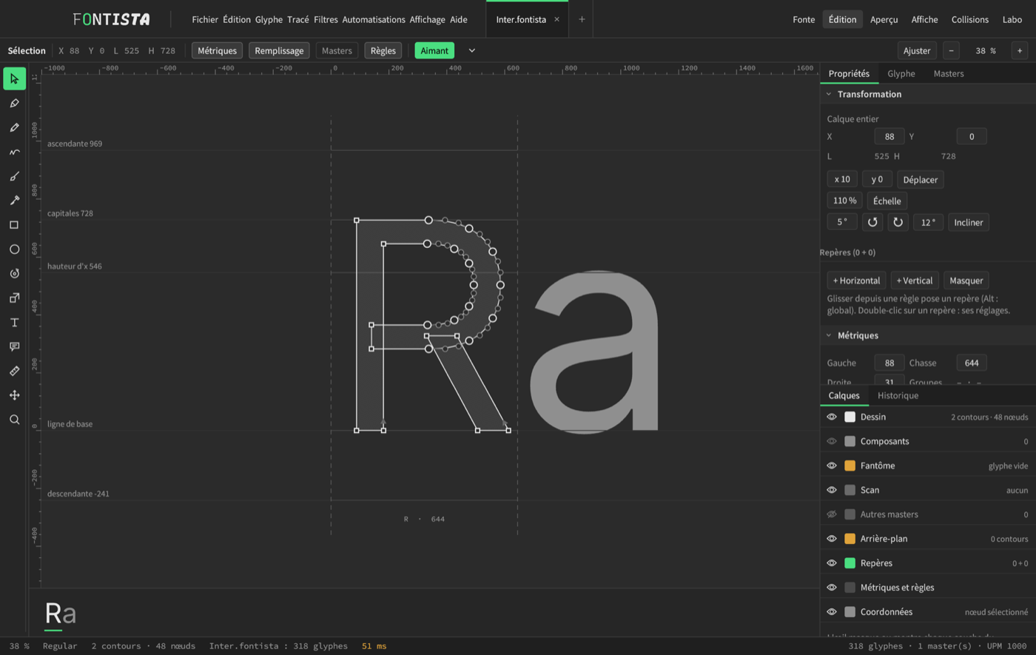Select the arrow selection tool

pyautogui.click(x=14, y=79)
